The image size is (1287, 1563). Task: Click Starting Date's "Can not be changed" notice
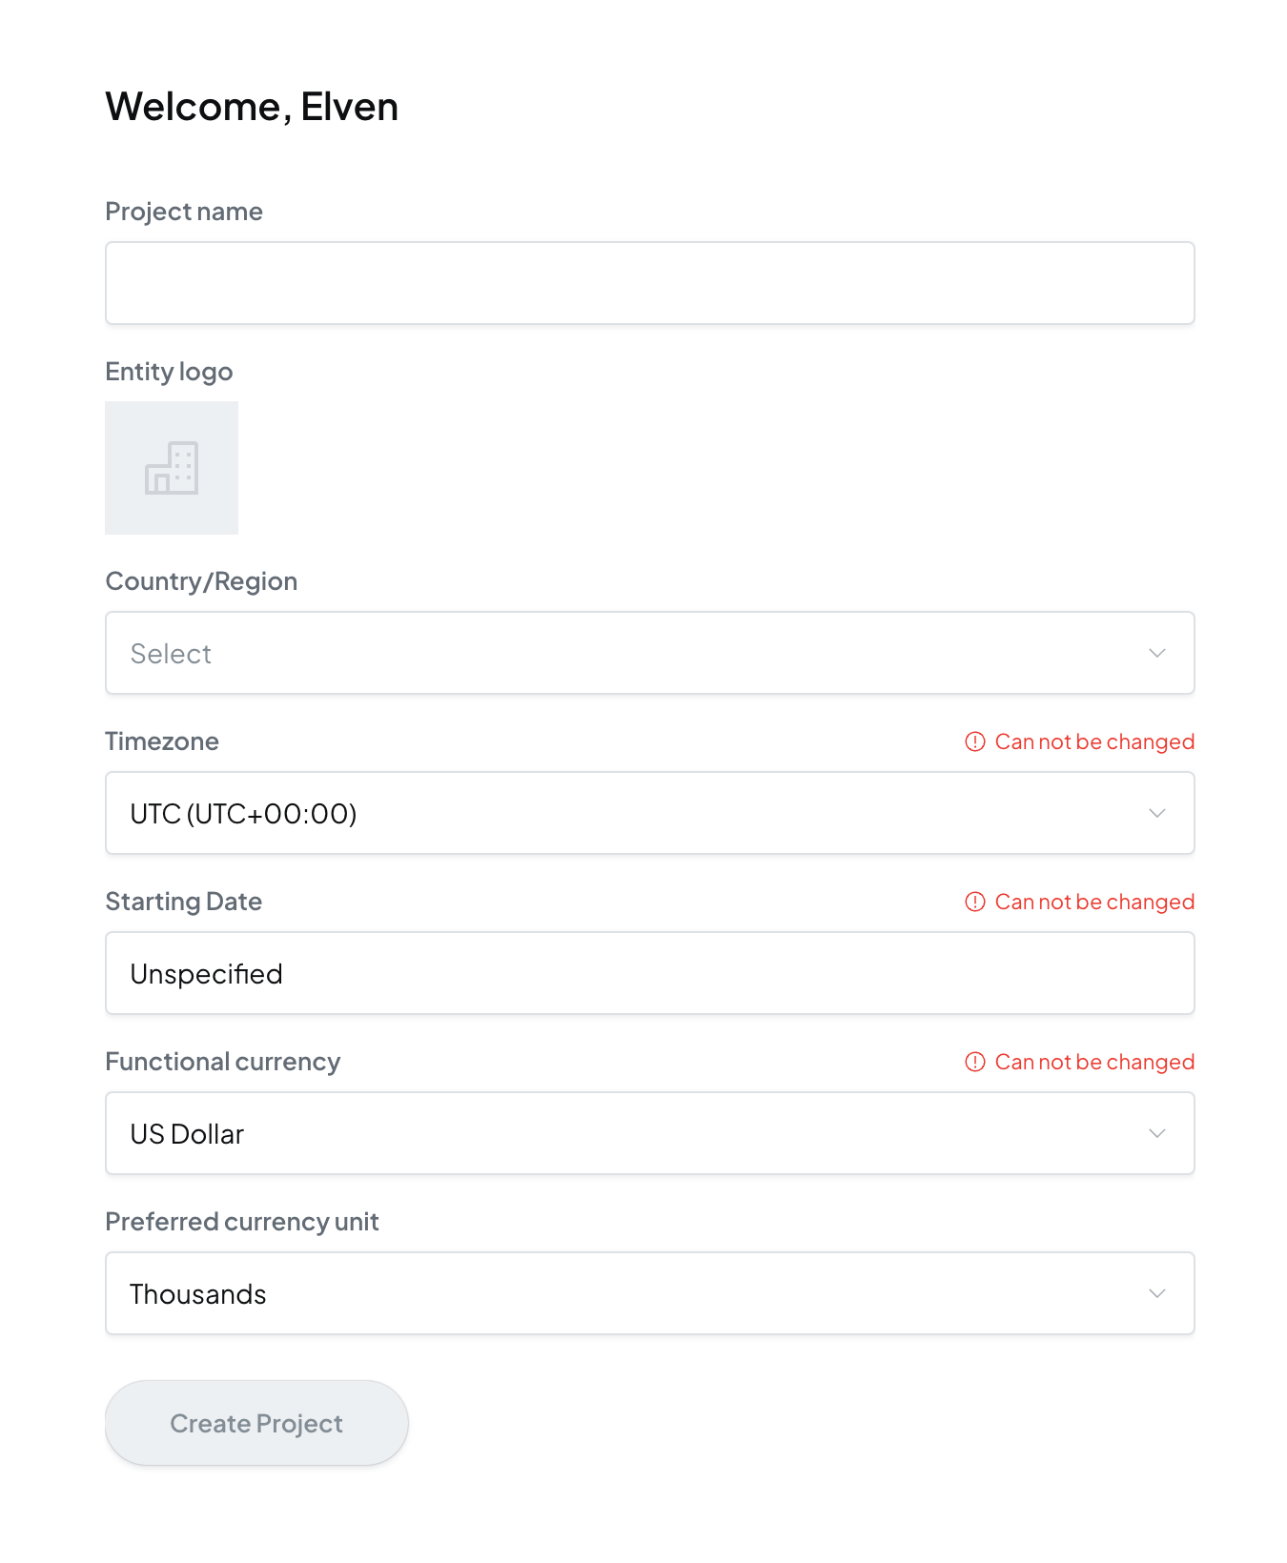coord(1093,902)
